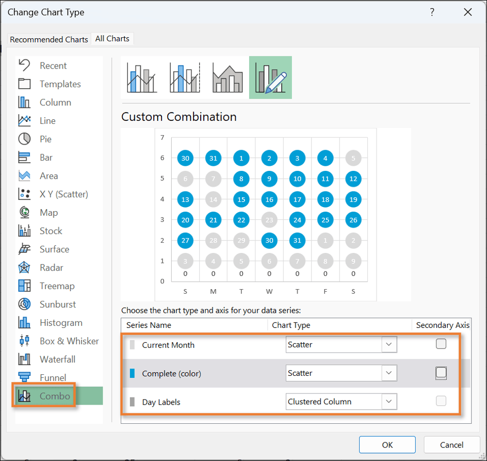Switch to All Charts tab
The width and height of the screenshot is (487, 461).
112,39
